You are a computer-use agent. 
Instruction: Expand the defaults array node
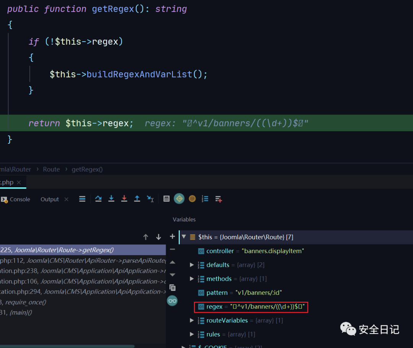pos(192,265)
